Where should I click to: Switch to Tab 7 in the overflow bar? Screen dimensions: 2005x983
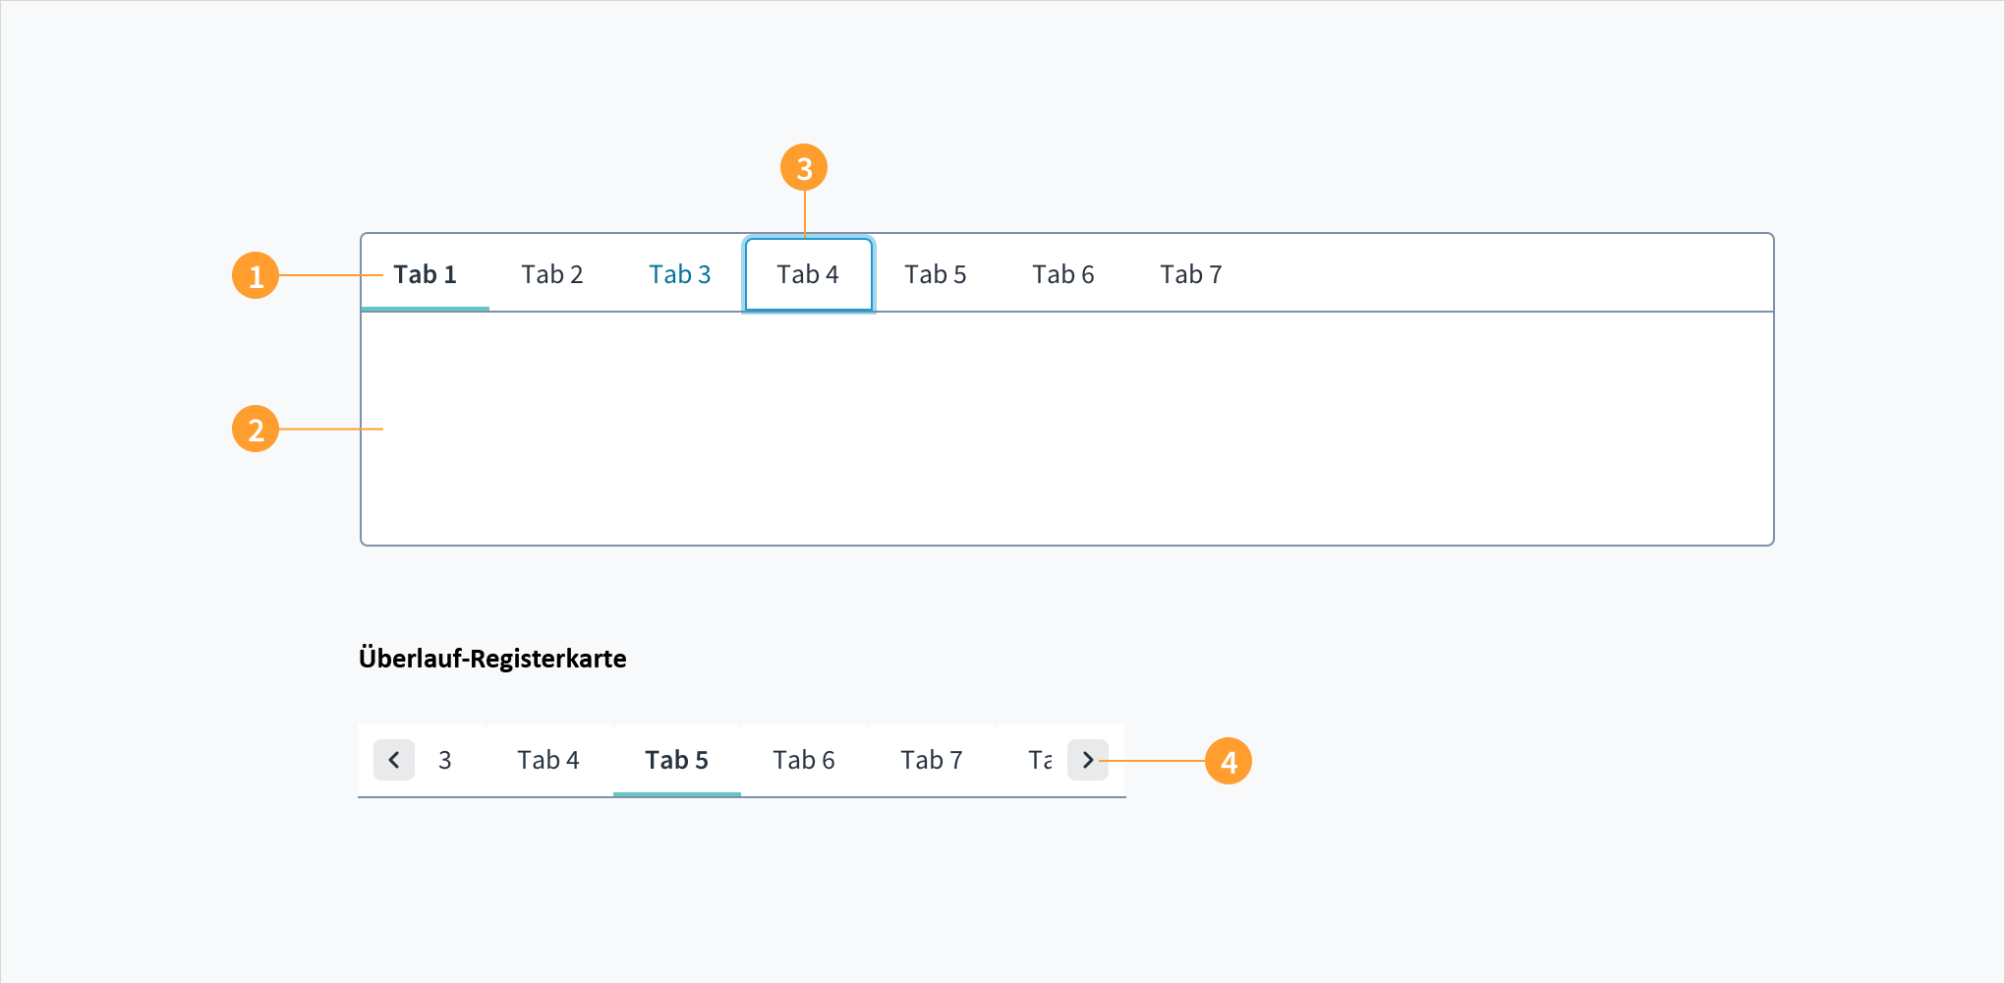coord(932,760)
